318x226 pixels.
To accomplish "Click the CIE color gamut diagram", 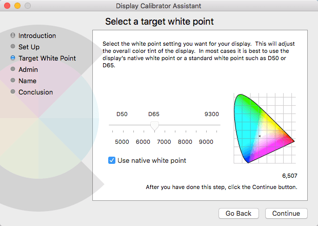I will click(x=264, y=128).
